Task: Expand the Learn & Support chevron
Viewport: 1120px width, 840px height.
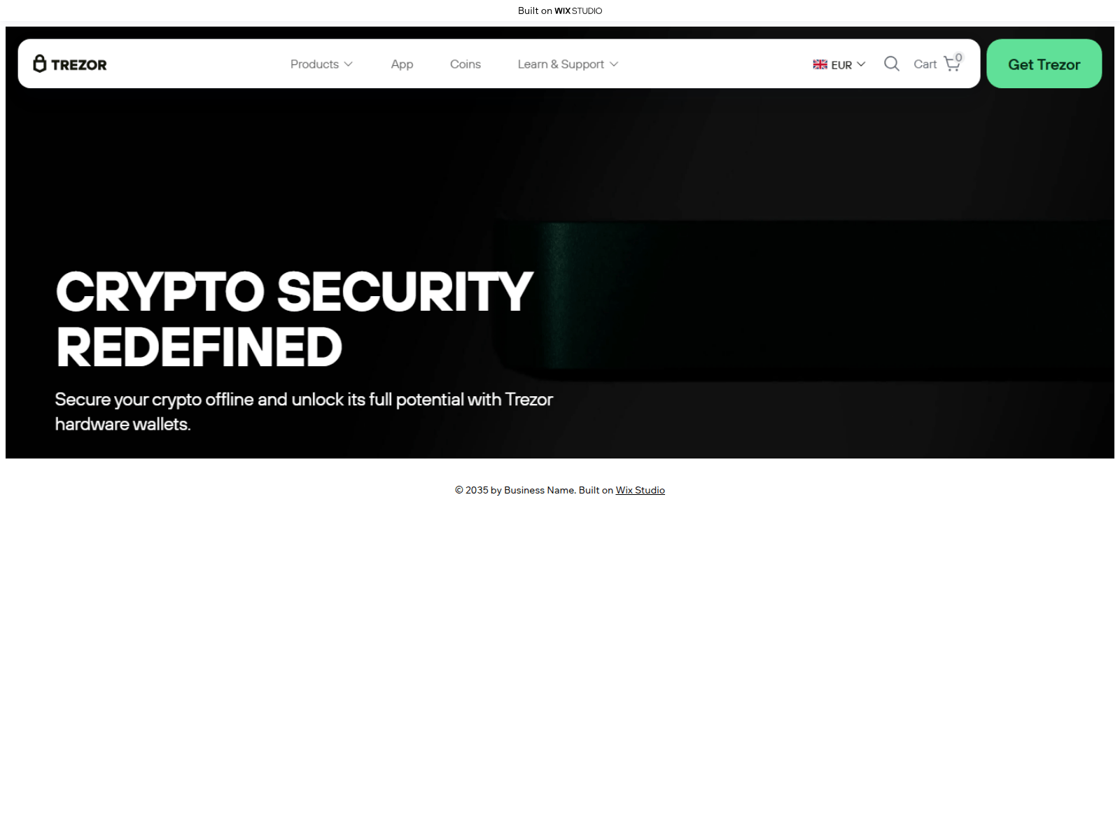Action: [x=614, y=64]
